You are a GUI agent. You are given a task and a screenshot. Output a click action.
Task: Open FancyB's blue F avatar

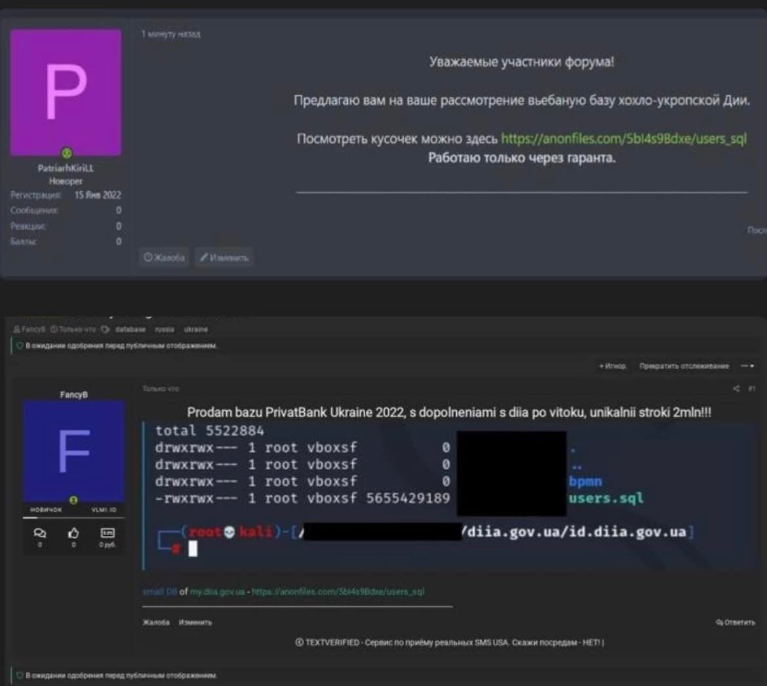tap(73, 451)
